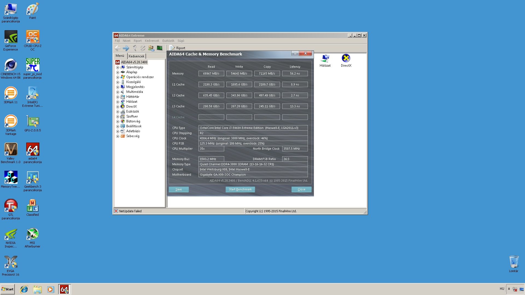Click the Windows Start button
The width and height of the screenshot is (525, 295).
pos(7,289)
